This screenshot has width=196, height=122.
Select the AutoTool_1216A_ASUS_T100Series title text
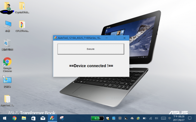79,38
